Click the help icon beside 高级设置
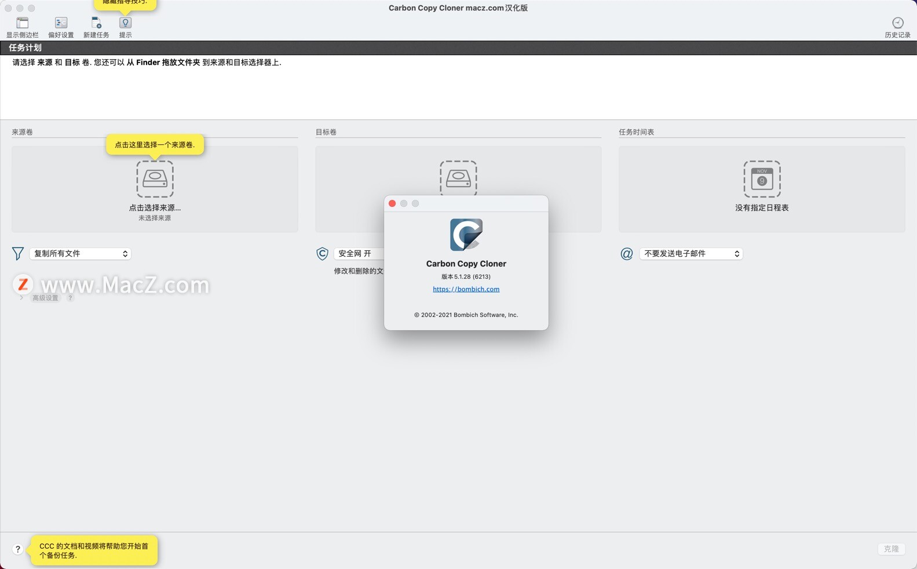Screen dimensions: 917x569 tap(70, 298)
